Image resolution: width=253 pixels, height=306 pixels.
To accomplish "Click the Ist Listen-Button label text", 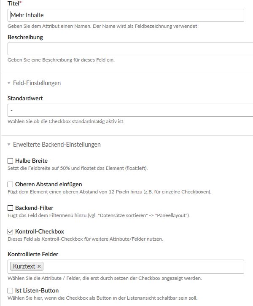I will [x=37, y=290].
